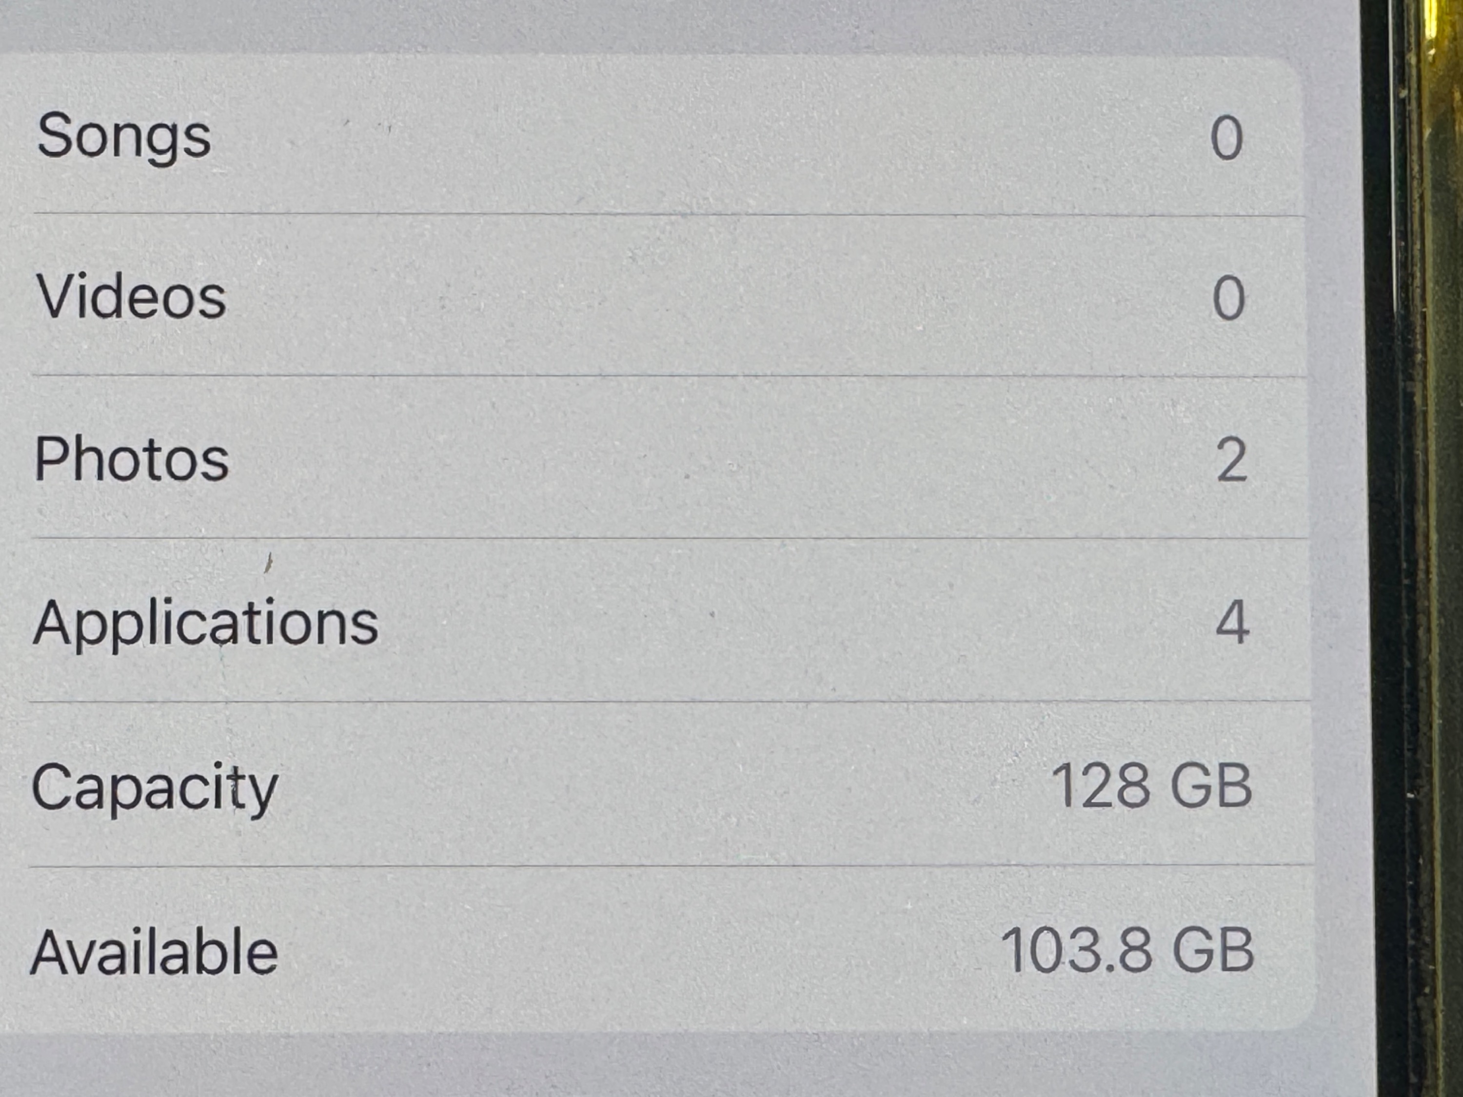Select the Photos count value 2

[1231, 460]
